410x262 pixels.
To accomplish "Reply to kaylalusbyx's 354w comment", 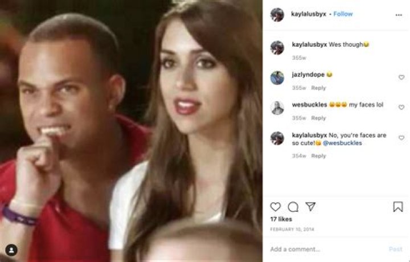I will tap(318, 156).
